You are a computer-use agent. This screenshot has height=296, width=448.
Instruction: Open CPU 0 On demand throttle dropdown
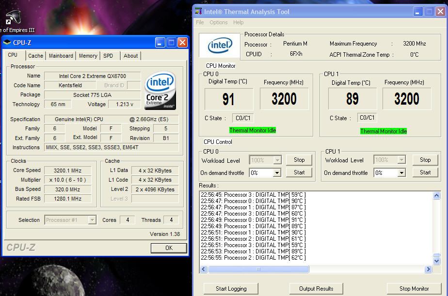click(276, 172)
